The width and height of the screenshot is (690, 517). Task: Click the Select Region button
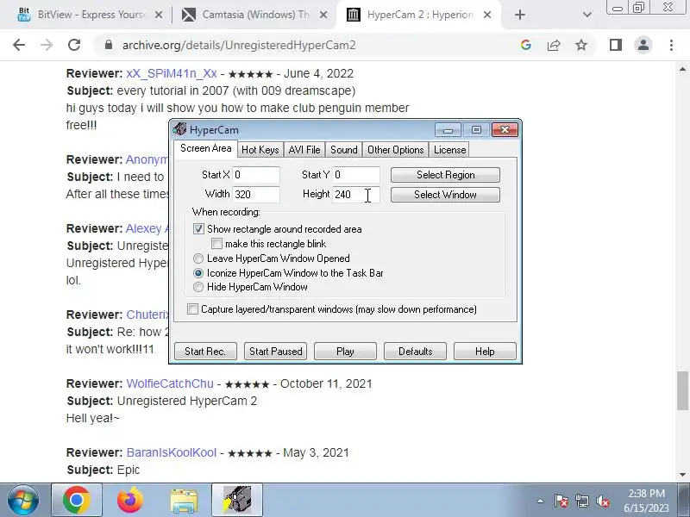tap(445, 175)
